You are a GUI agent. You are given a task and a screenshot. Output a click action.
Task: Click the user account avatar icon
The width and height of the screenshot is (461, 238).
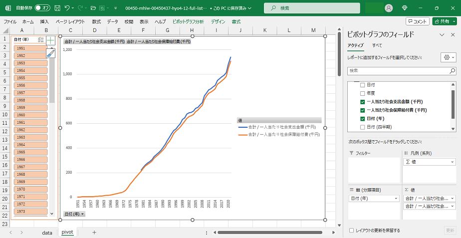coord(389,8)
